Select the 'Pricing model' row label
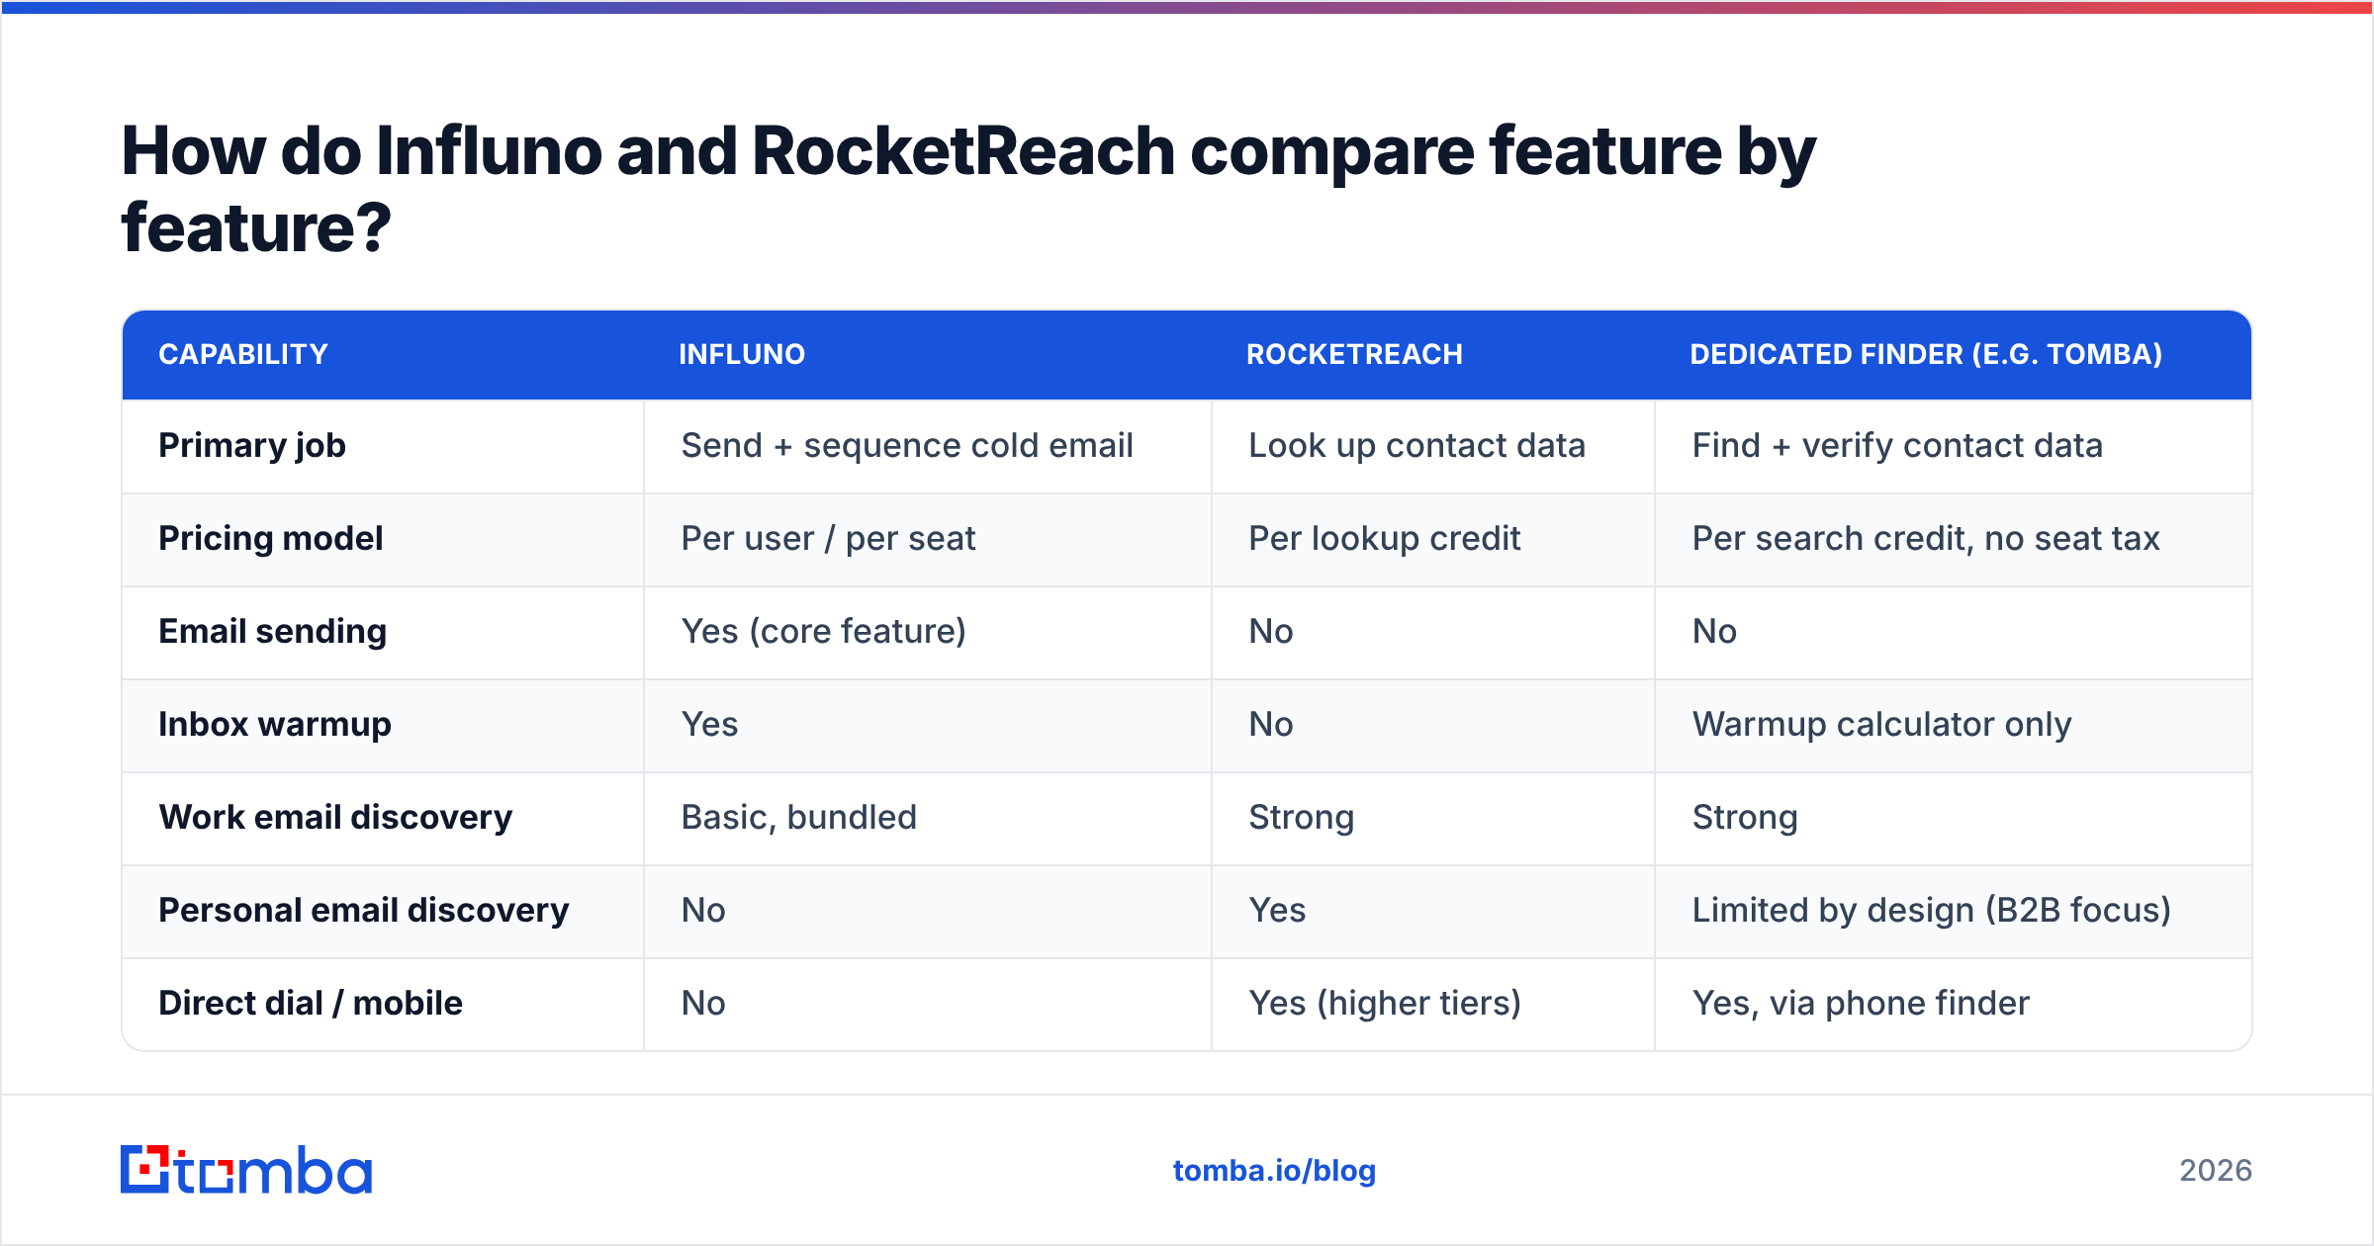Screen dimensions: 2374x1246 [271, 539]
